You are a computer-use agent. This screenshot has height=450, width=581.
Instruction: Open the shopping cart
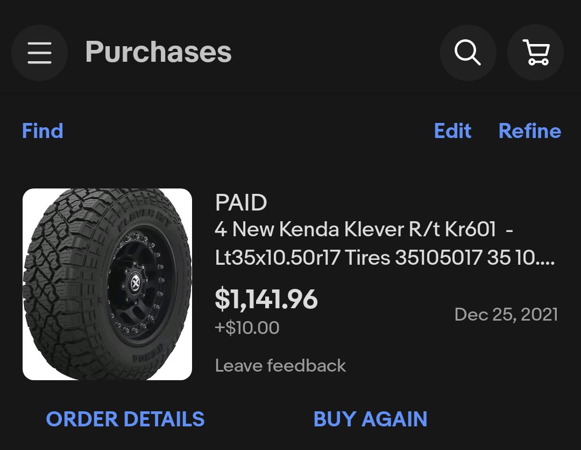point(535,53)
